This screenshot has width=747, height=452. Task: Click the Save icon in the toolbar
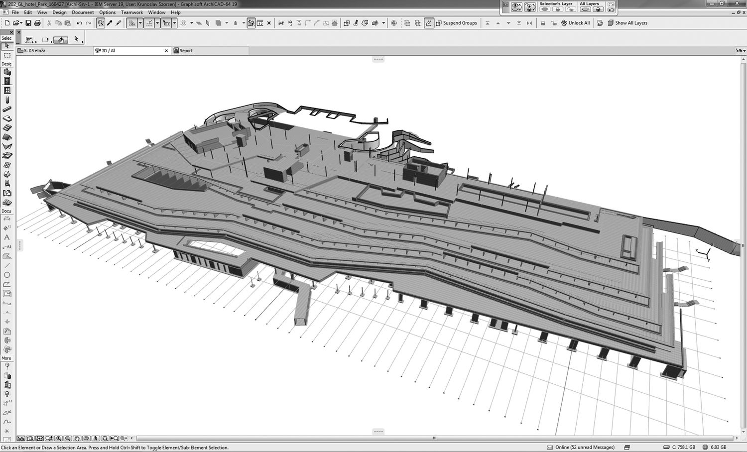click(x=28, y=23)
